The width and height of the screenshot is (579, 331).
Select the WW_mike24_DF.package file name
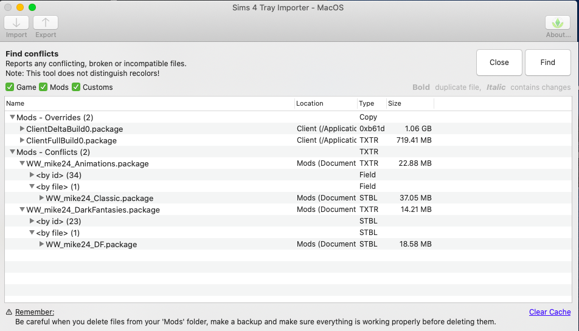91,244
